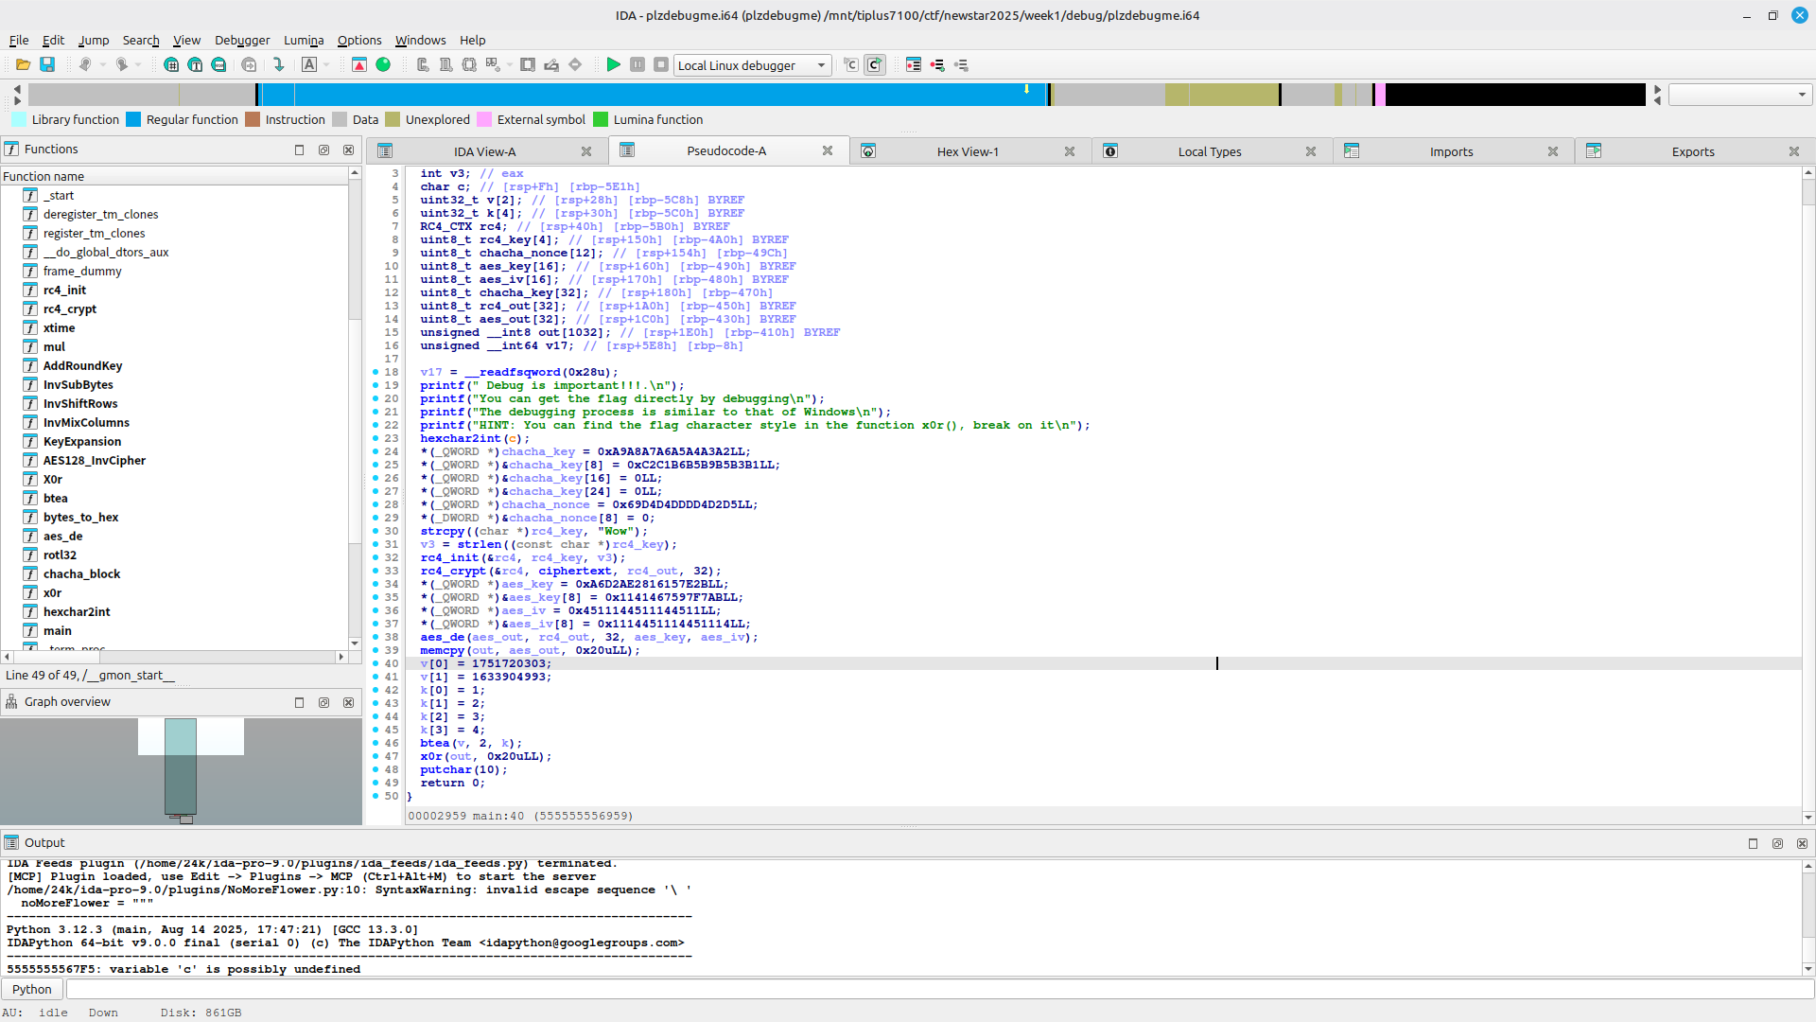Select the chacha_block function in list
The height and width of the screenshot is (1022, 1816).
point(81,574)
